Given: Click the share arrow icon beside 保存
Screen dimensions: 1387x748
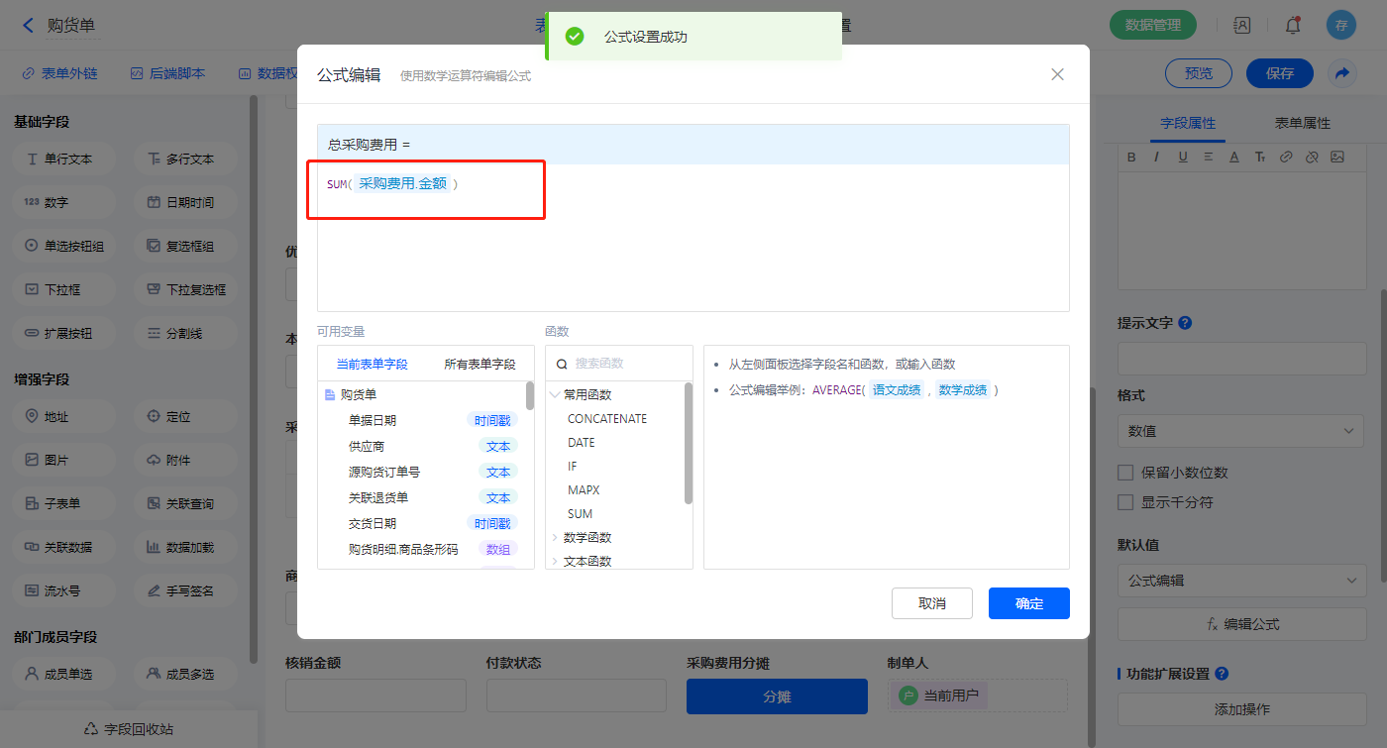Looking at the screenshot, I should click(1341, 73).
